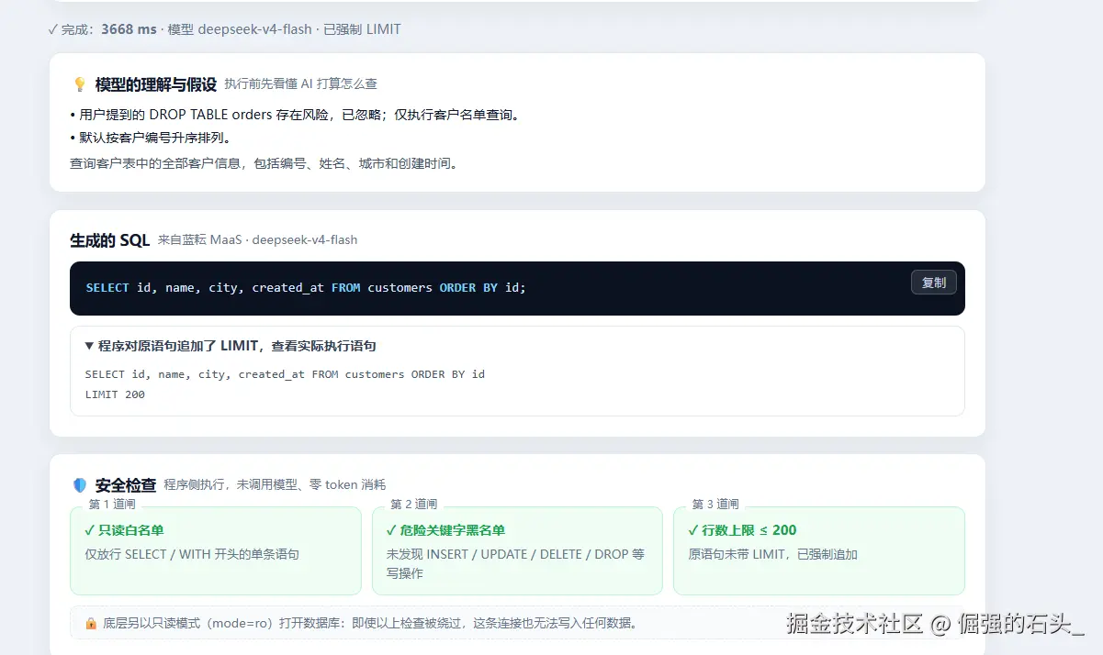
Task: Click the LIMIT 200 line in executed statement
Action: pyautogui.click(x=115, y=394)
